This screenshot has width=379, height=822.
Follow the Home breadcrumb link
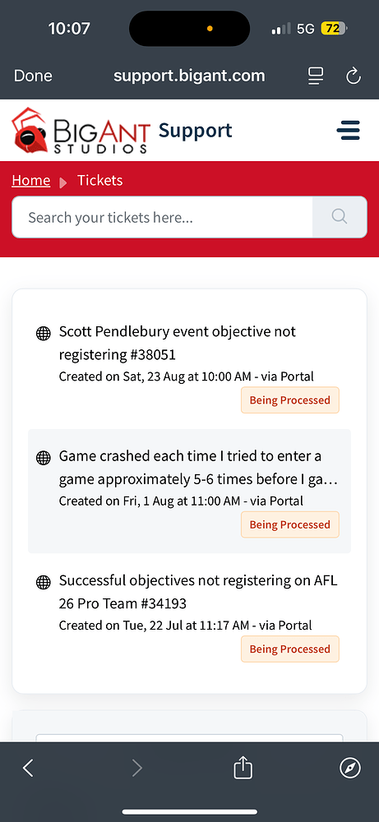[x=31, y=180]
